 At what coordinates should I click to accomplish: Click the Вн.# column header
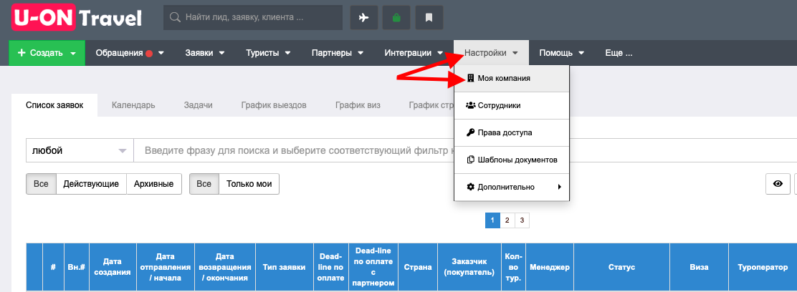point(77,267)
